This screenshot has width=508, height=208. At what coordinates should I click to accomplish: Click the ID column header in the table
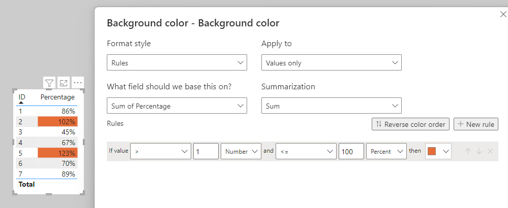pos(22,97)
